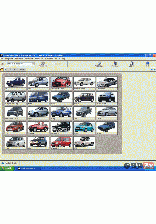This screenshot has width=156, height=224.
Task: Select the Splash thumbnail
Action: point(84,128)
